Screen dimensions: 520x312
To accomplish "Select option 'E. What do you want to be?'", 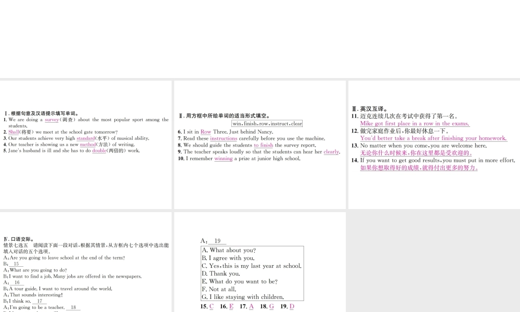I will pyautogui.click(x=240, y=281).
